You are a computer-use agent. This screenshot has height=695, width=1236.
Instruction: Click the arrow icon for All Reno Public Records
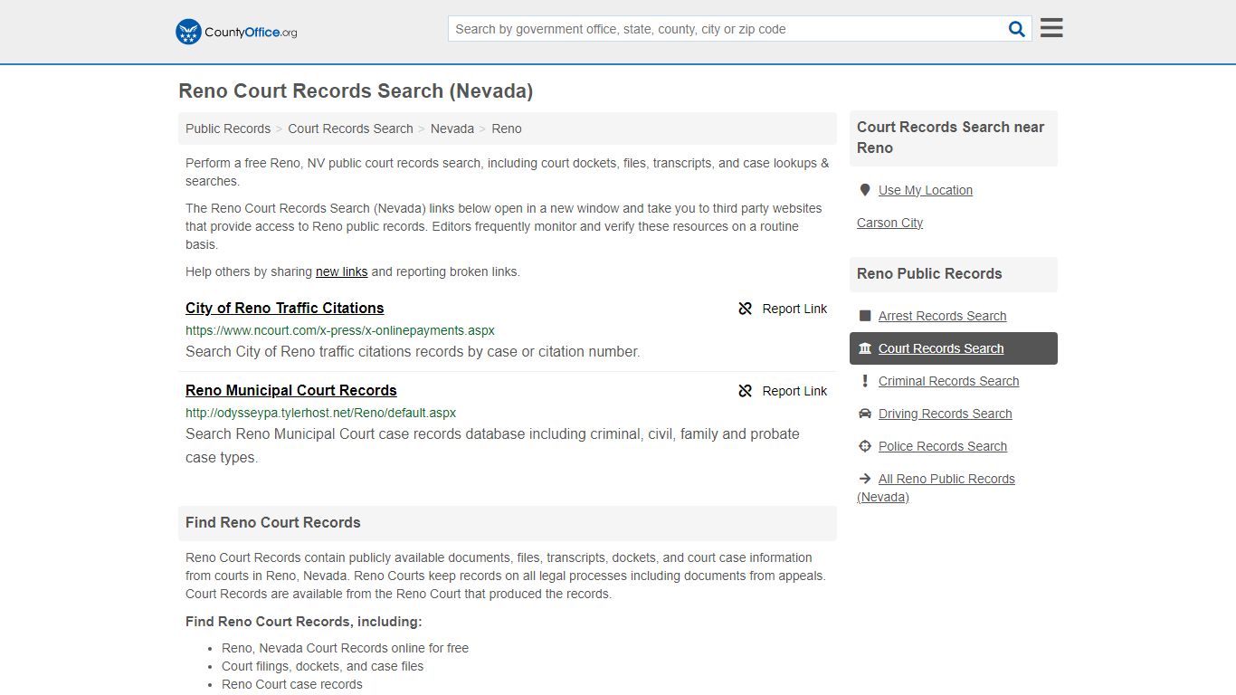(865, 479)
